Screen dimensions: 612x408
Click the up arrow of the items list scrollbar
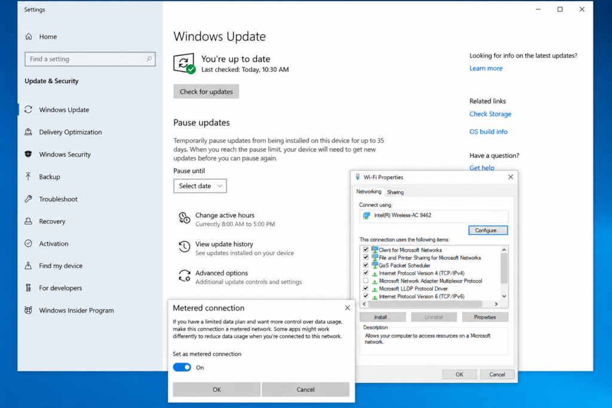coord(504,250)
